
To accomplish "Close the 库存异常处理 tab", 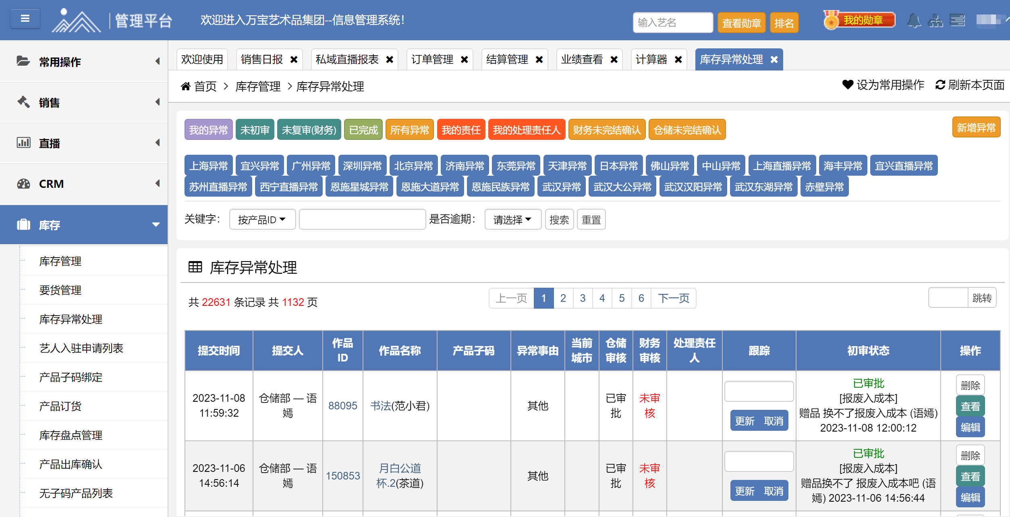I will point(774,60).
